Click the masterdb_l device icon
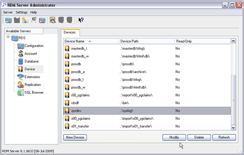The height and width of the screenshot is (155, 244). click(x=67, y=49)
